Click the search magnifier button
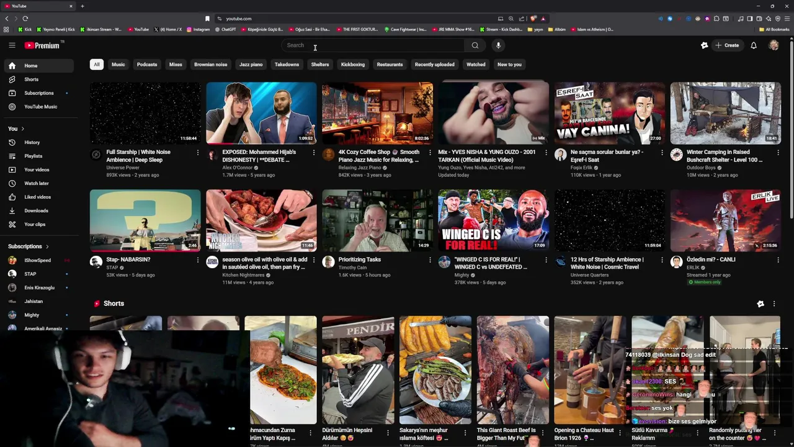The image size is (794, 447). pos(475,45)
